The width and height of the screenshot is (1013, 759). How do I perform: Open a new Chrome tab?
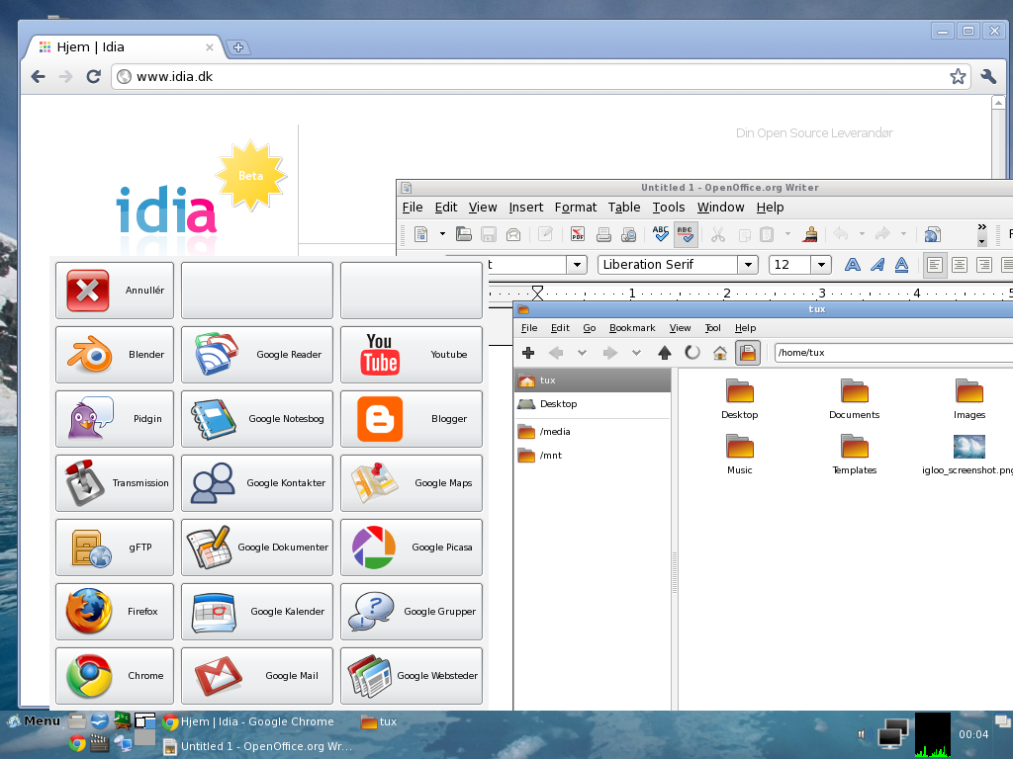[237, 47]
